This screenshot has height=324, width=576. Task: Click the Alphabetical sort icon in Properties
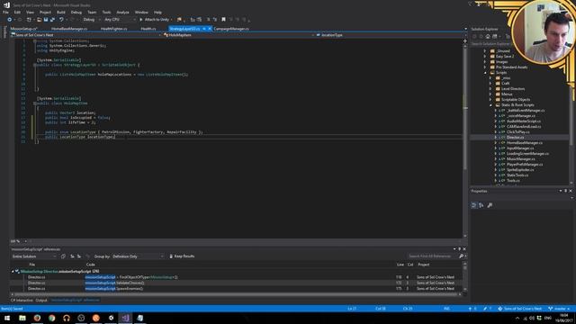pyautogui.click(x=481, y=205)
